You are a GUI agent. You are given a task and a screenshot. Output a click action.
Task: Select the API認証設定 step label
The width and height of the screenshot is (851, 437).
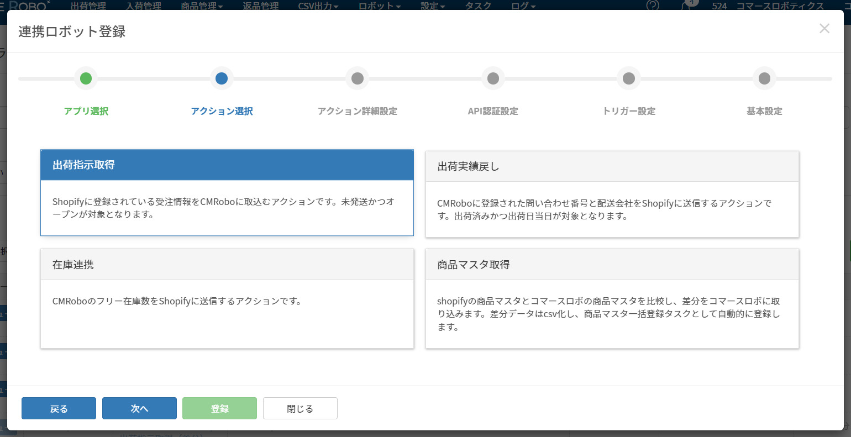click(x=493, y=111)
